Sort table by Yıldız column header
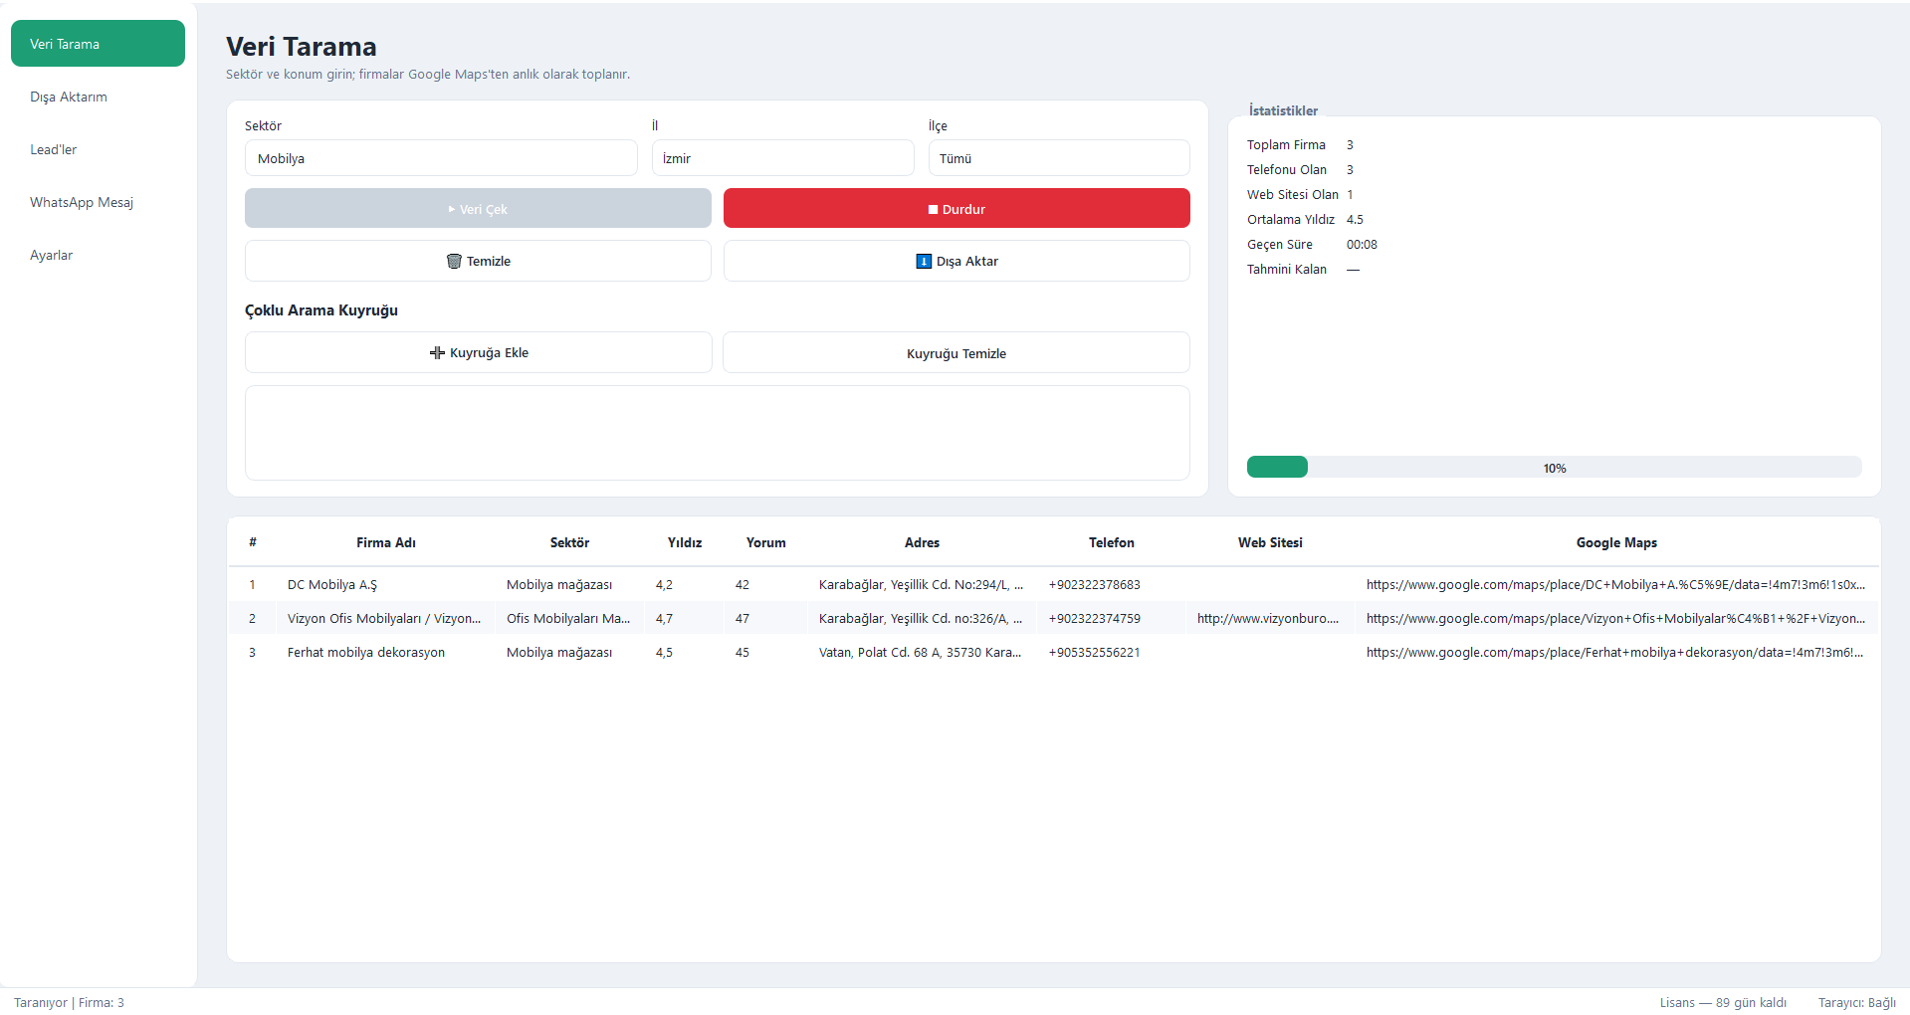 [685, 542]
